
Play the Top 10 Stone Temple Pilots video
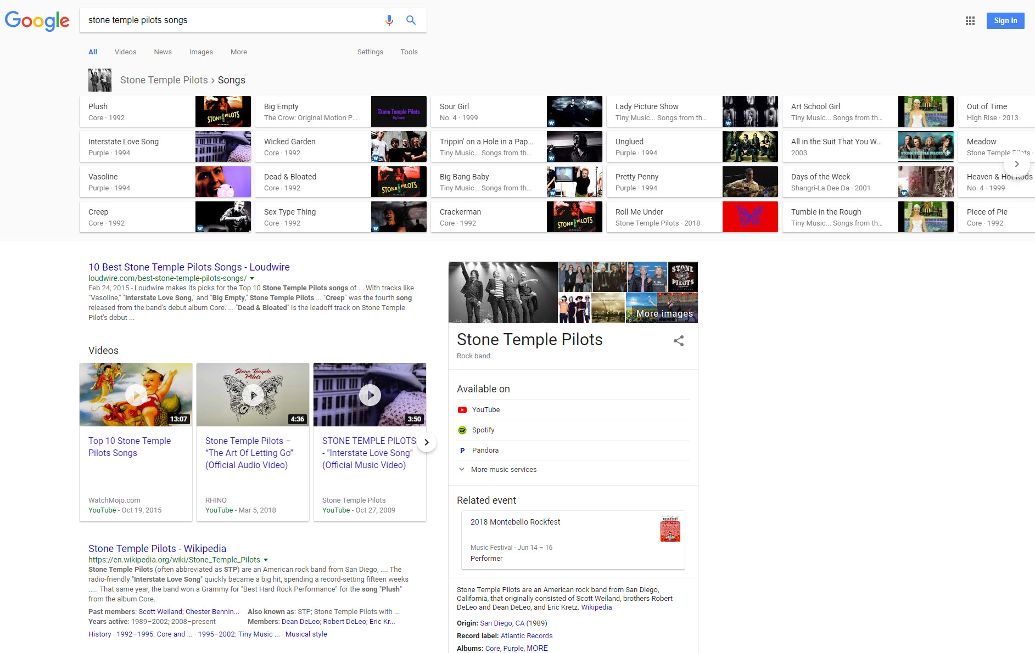(x=136, y=395)
